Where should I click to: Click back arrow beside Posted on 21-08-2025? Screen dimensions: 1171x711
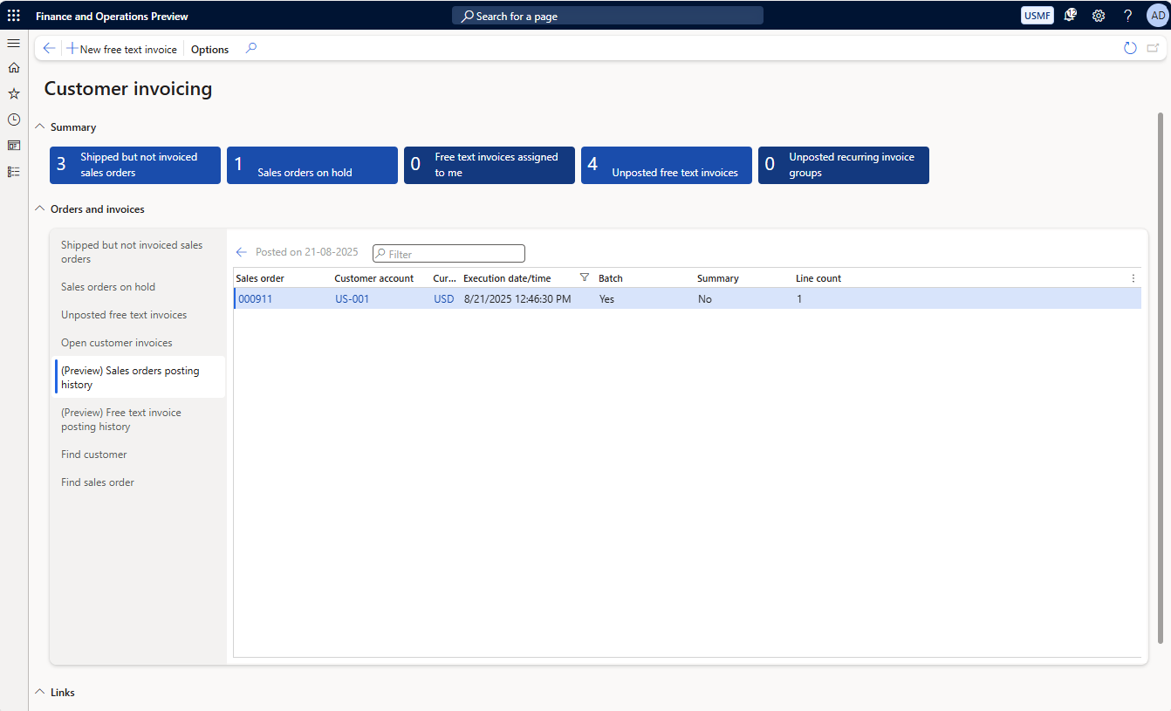click(242, 252)
